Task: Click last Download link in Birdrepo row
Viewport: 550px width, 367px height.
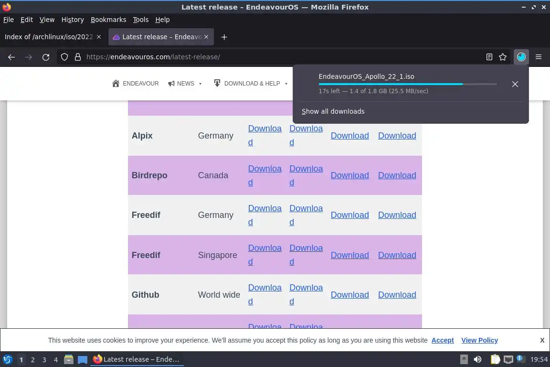Action: pyautogui.click(x=397, y=175)
